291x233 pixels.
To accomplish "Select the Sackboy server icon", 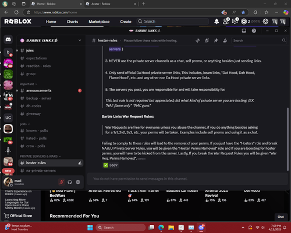I will coord(8,129).
